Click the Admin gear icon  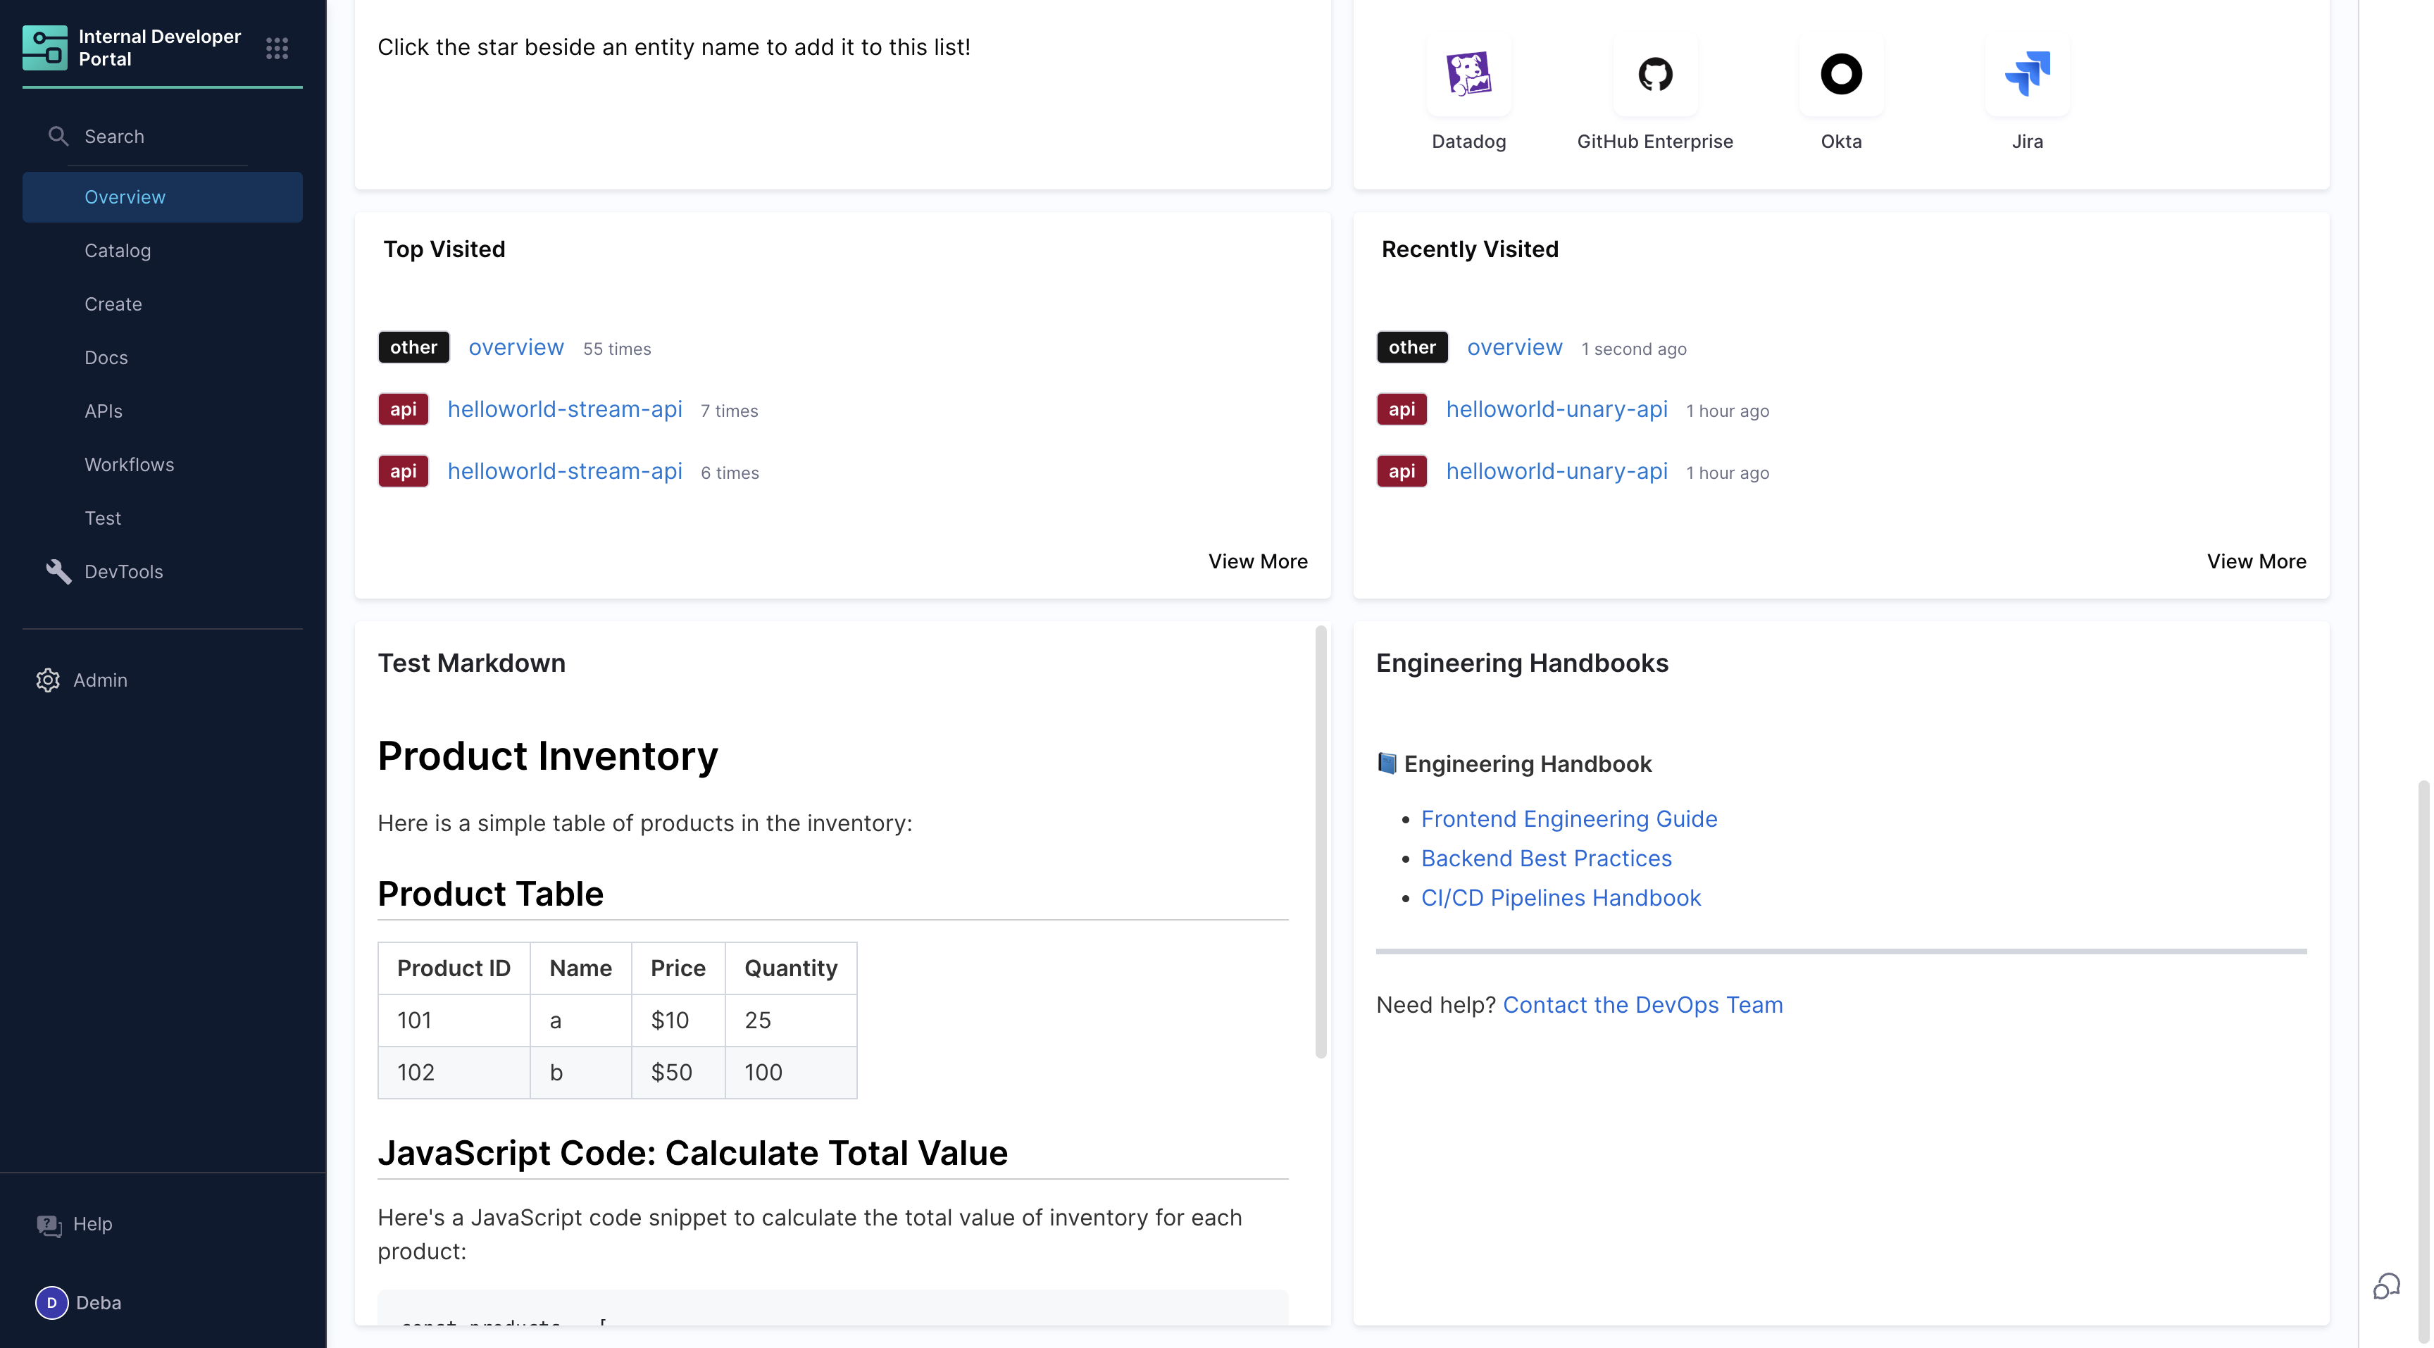[x=48, y=680]
